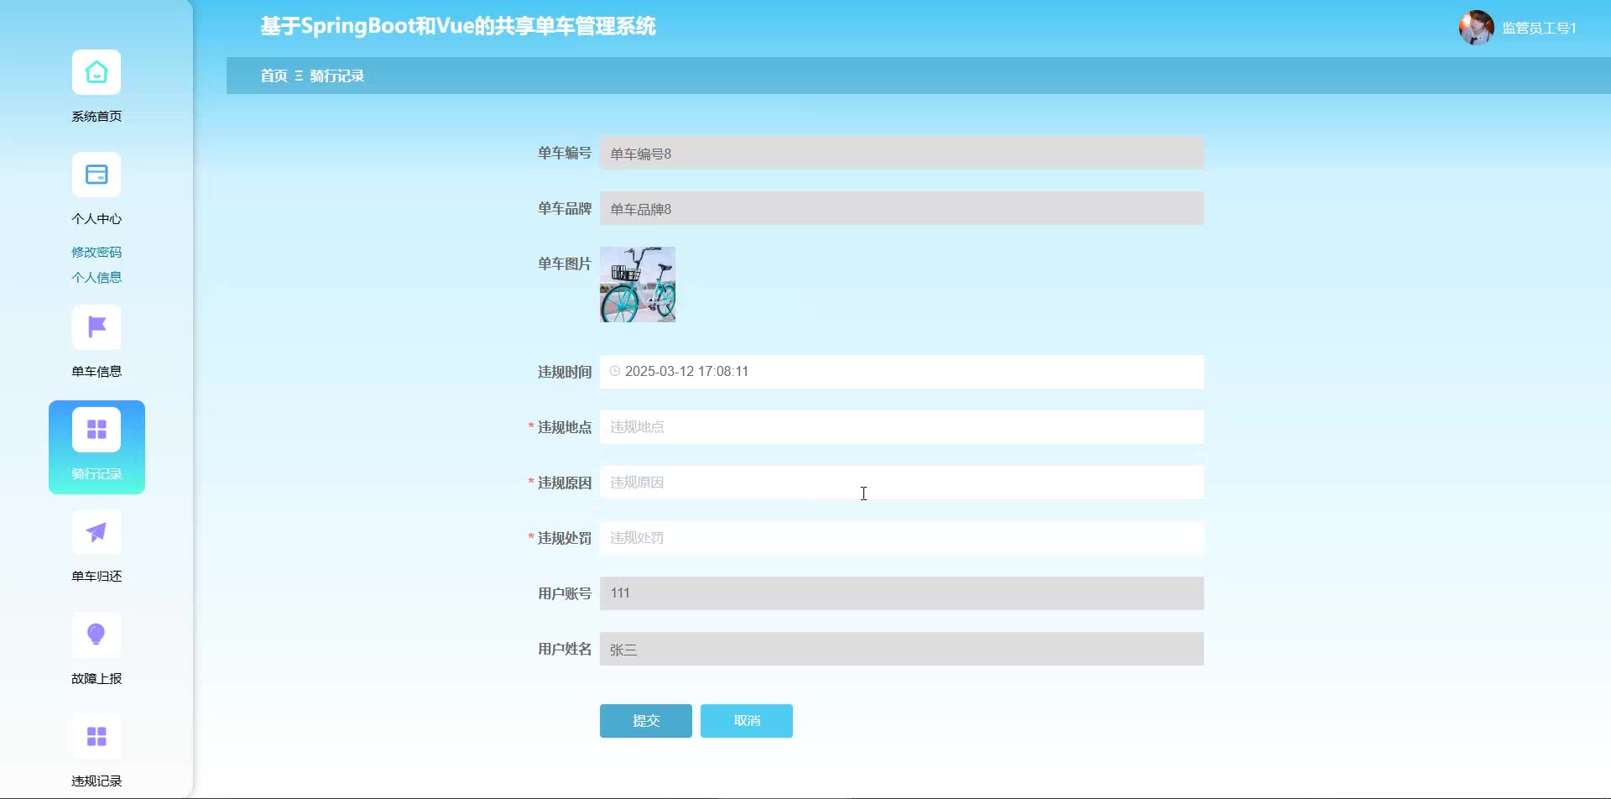Viewport: 1611px width, 799px height.
Task: Open 违规记录 menu label
Action: pos(96,781)
